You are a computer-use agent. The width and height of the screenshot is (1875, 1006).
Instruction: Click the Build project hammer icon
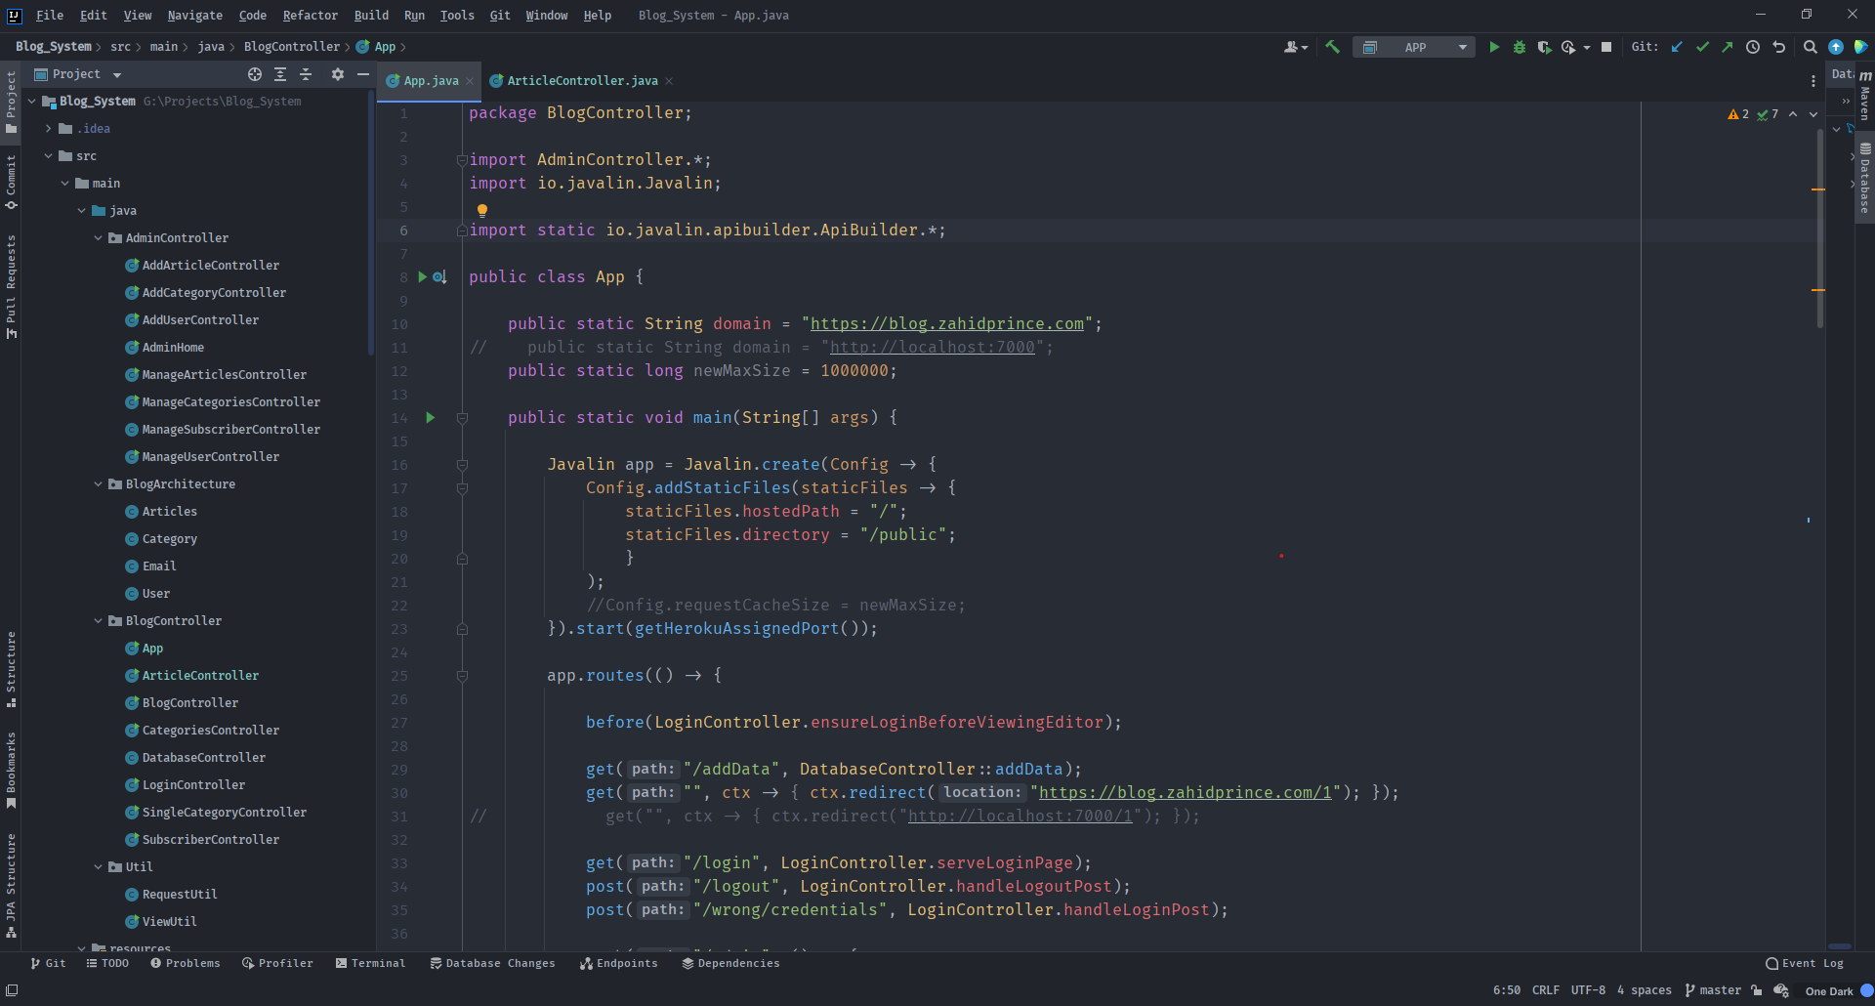pyautogui.click(x=1332, y=47)
